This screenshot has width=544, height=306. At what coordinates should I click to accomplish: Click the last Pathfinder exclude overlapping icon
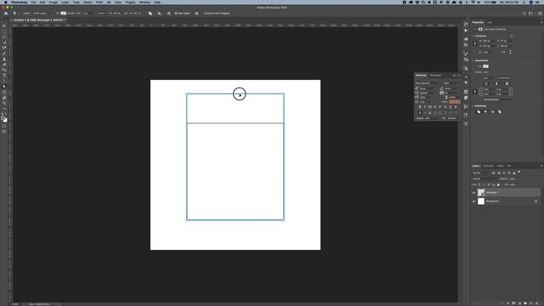[500, 111]
